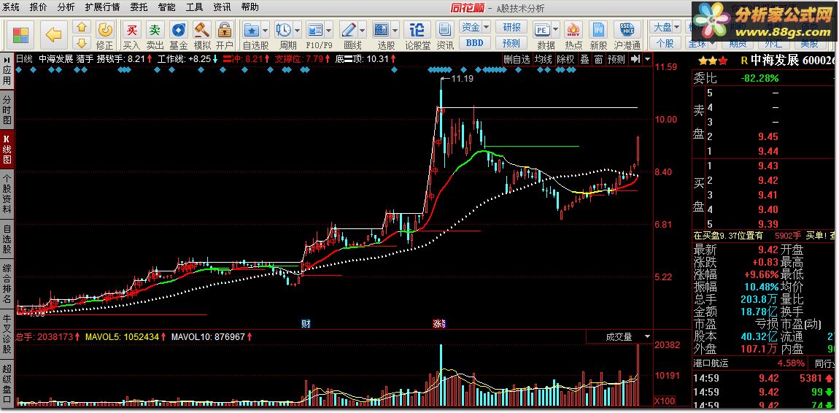
Task: Toggle the 窗 window option
Action: [x=598, y=59]
